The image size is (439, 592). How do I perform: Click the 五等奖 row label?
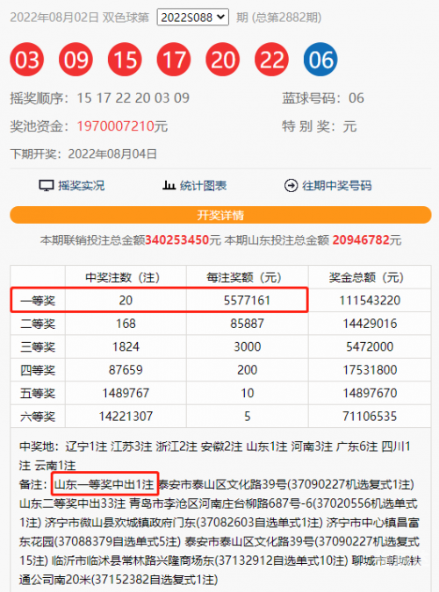(x=38, y=394)
